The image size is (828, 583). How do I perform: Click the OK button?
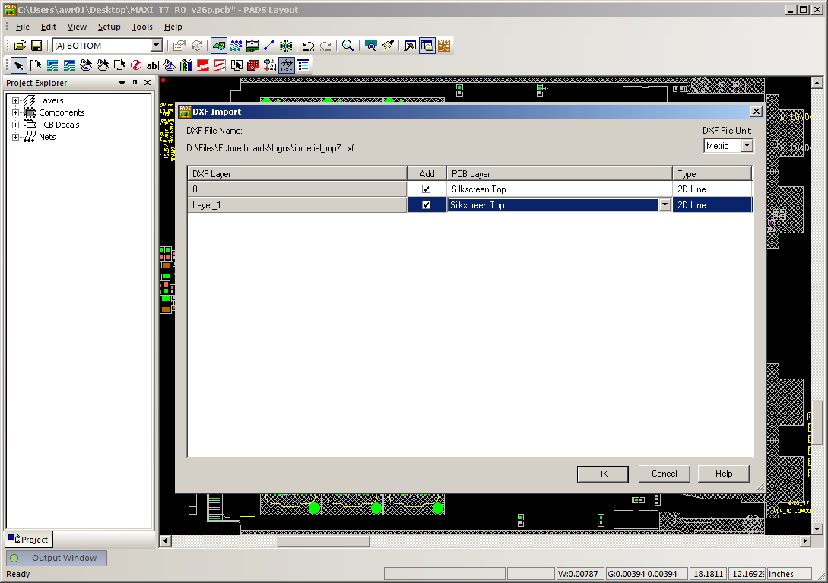pos(602,474)
